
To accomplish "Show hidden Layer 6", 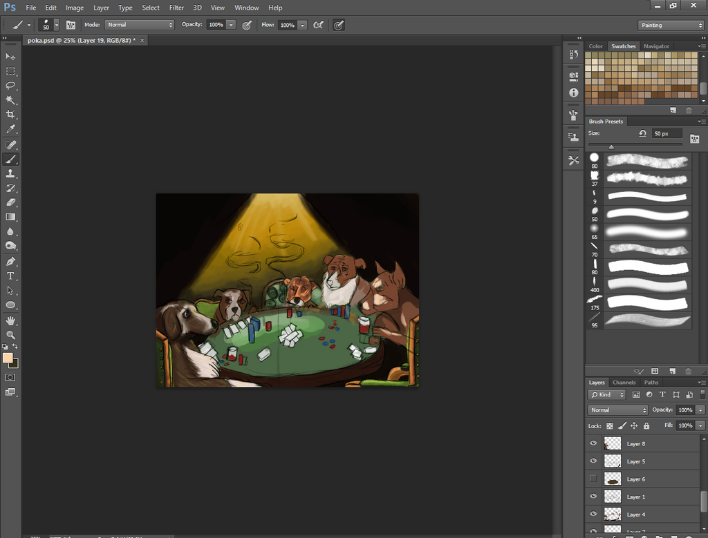I will pos(593,479).
